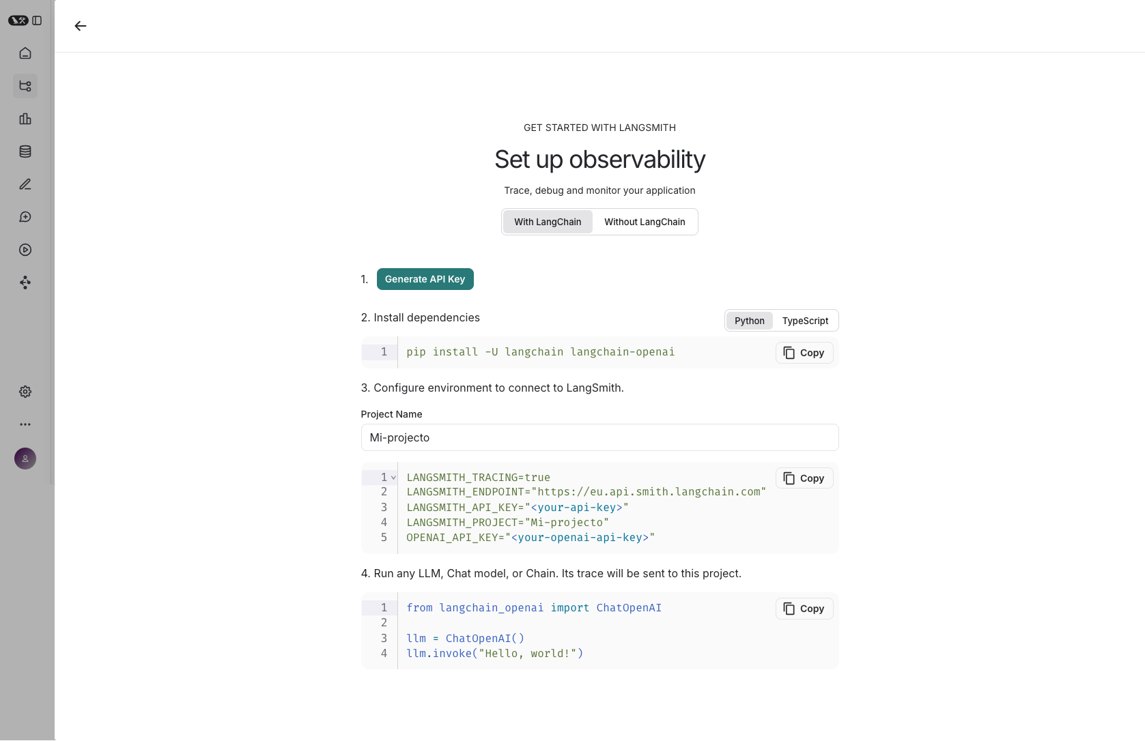
Task: Click the OPENAI_API_KEY line of code
Action: 531,538
